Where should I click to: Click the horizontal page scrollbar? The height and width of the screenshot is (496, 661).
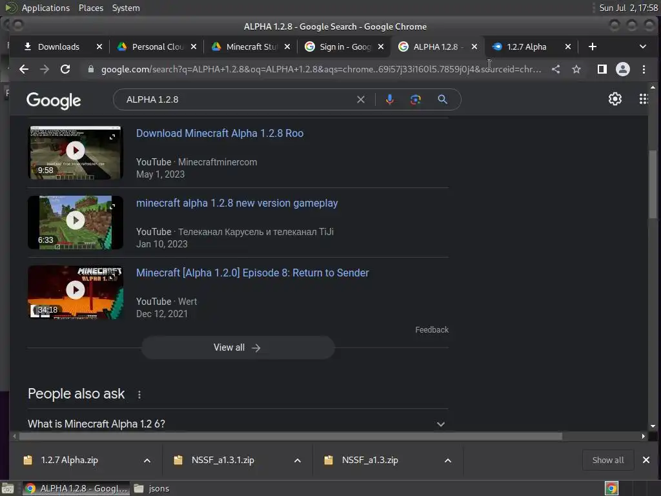[x=290, y=436]
